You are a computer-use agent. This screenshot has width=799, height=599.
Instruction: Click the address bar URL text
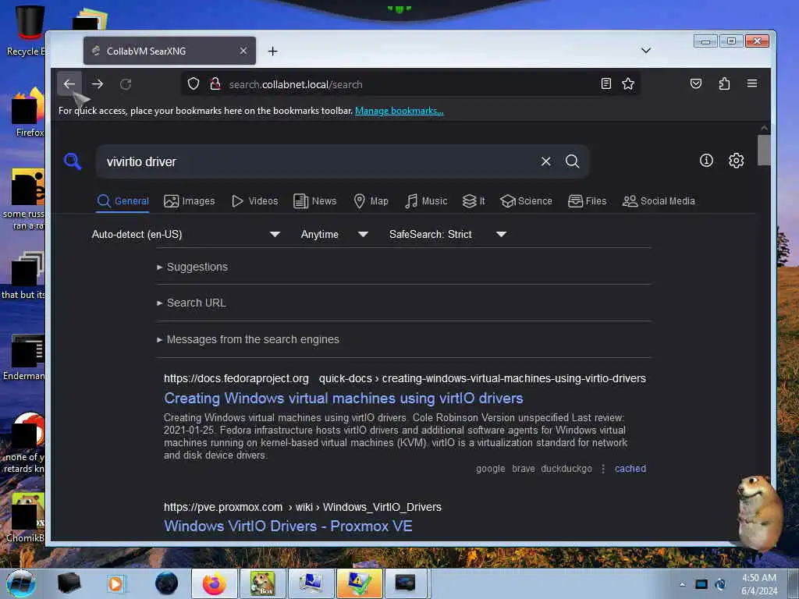pyautogui.click(x=296, y=84)
